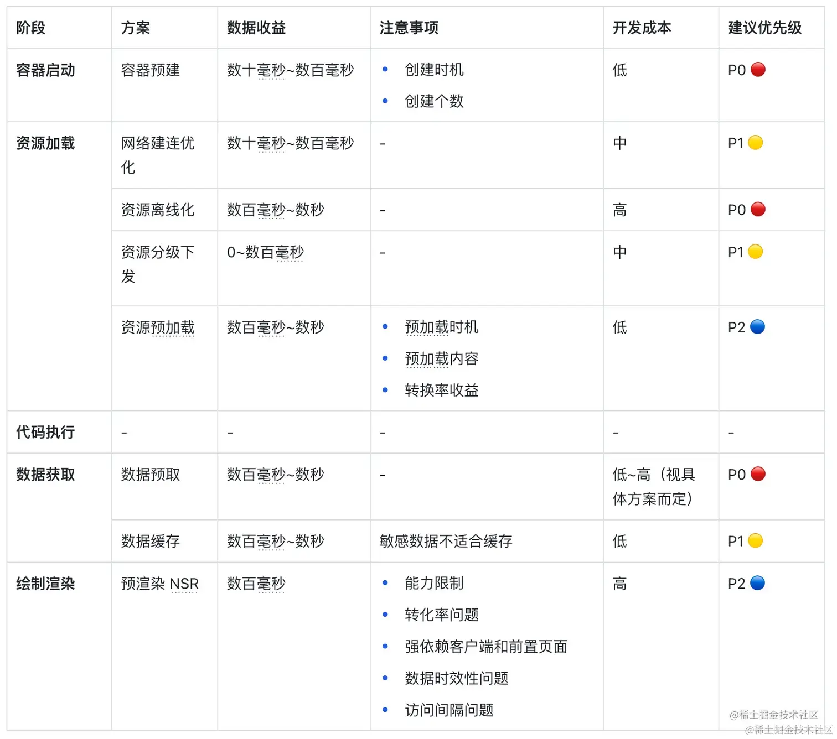Click the yellow P1 dot for 网络建连优化
Viewport: 837px width, 739px height.
tap(755, 142)
